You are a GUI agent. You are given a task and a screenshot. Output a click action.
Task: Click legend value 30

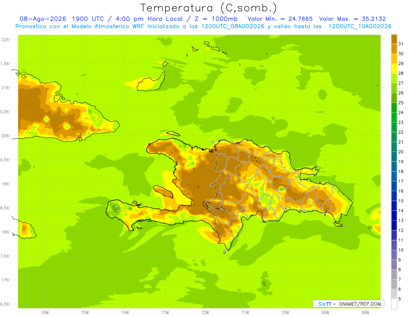(401, 54)
